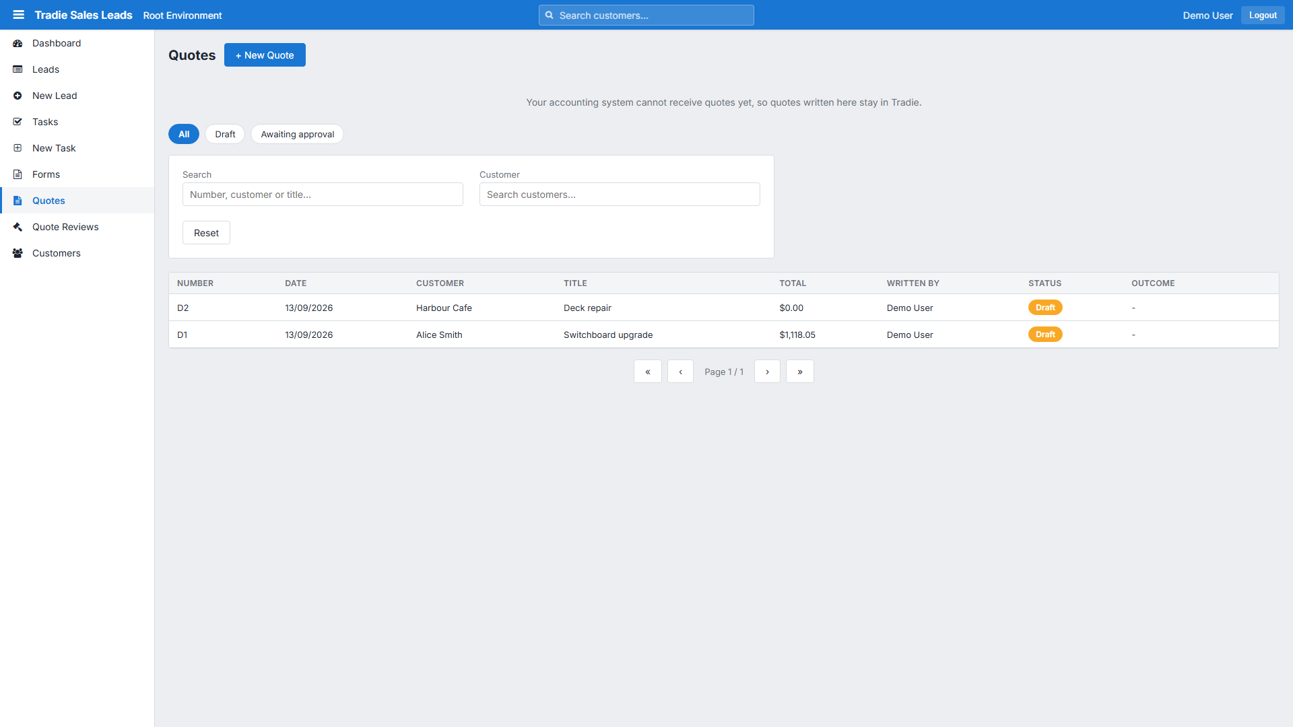The height and width of the screenshot is (727, 1293).
Task: Open quote number D1
Action: point(183,335)
